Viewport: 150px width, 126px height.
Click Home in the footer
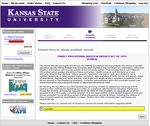pyautogui.click(x=51, y=123)
